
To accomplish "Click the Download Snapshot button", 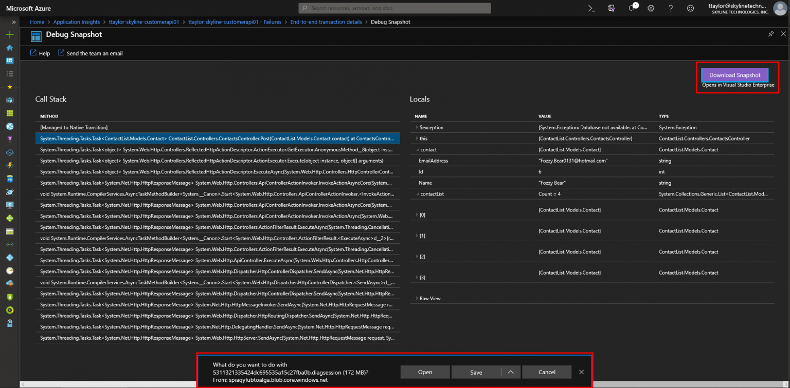I will [734, 75].
